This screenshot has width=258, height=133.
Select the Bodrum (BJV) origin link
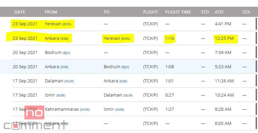click(x=57, y=53)
